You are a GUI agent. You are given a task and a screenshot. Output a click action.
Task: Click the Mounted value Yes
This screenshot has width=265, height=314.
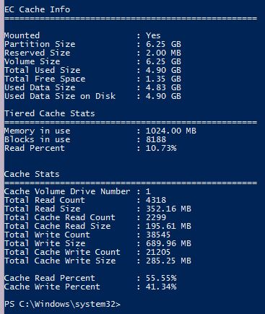pos(153,35)
